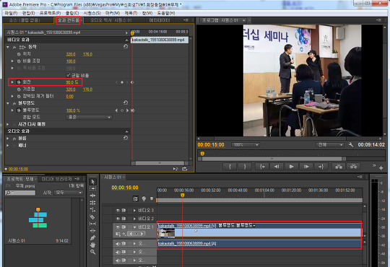Reset the 동작 motion effect
The width and height of the screenshot is (390, 267).
click(x=126, y=46)
